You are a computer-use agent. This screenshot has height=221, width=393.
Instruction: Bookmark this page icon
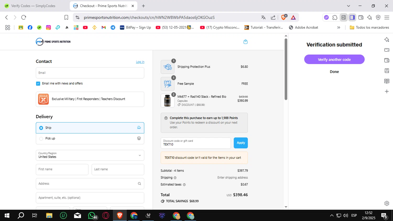point(66,18)
